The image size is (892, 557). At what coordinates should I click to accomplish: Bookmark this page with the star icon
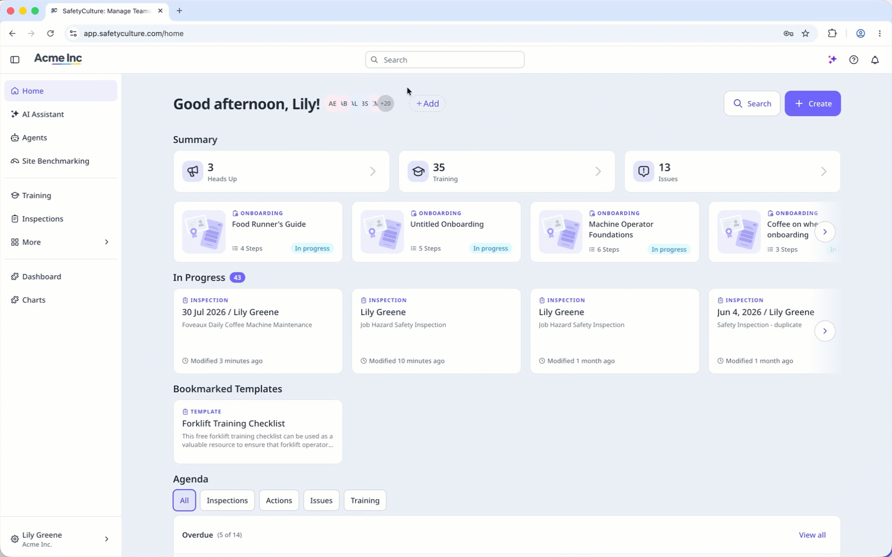(805, 33)
